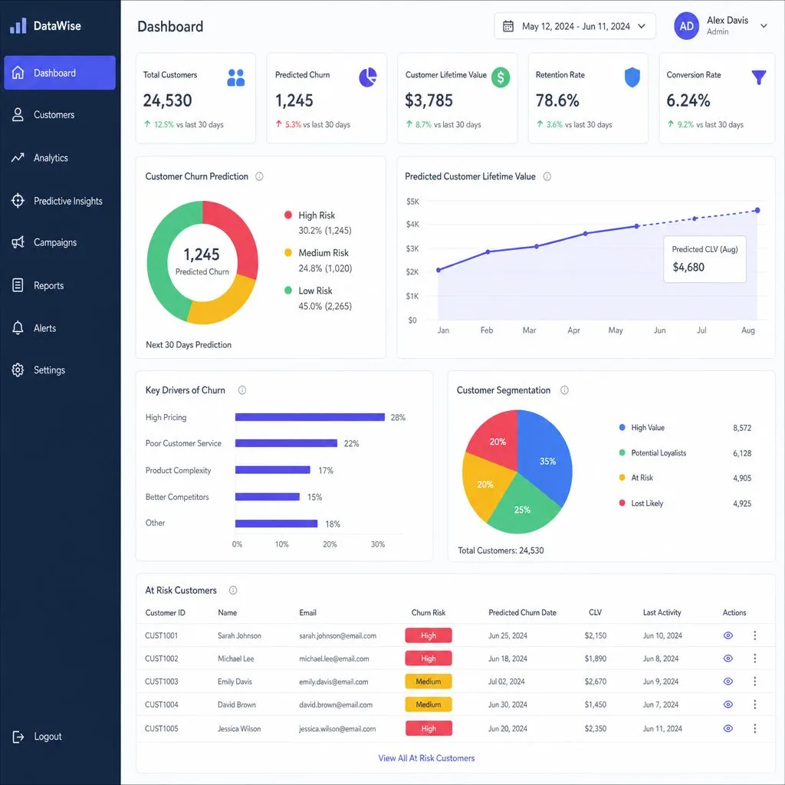Click the Medium risk badge for Emily Davis
Image resolution: width=785 pixels, height=785 pixels.
coord(429,682)
